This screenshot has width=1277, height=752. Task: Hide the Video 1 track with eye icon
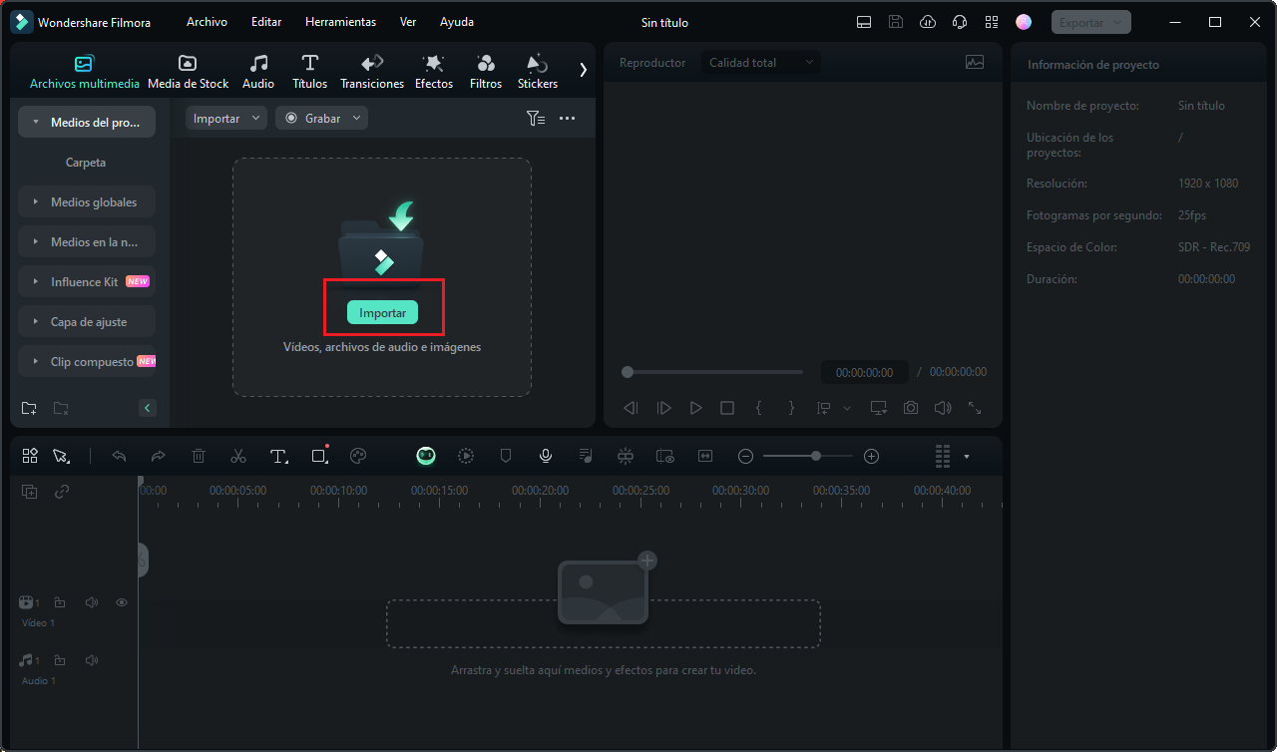click(122, 602)
